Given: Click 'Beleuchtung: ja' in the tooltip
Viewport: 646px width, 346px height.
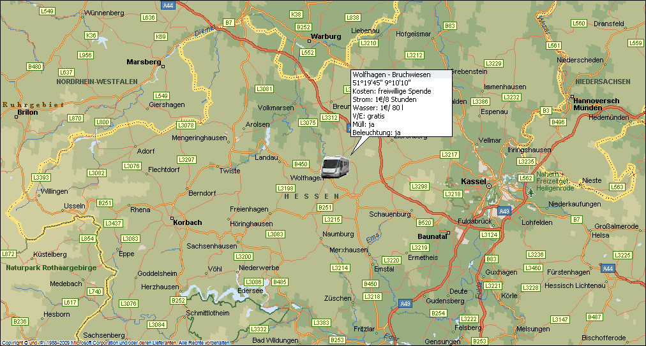Looking at the screenshot, I should click(377, 133).
